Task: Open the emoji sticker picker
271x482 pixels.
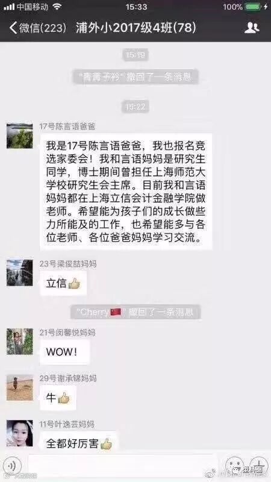Action: pos(234,465)
